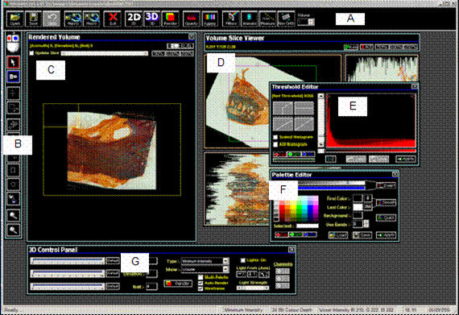Select the red arrow pointer tool in sidebar
The width and height of the screenshot is (459, 315).
tap(13, 62)
